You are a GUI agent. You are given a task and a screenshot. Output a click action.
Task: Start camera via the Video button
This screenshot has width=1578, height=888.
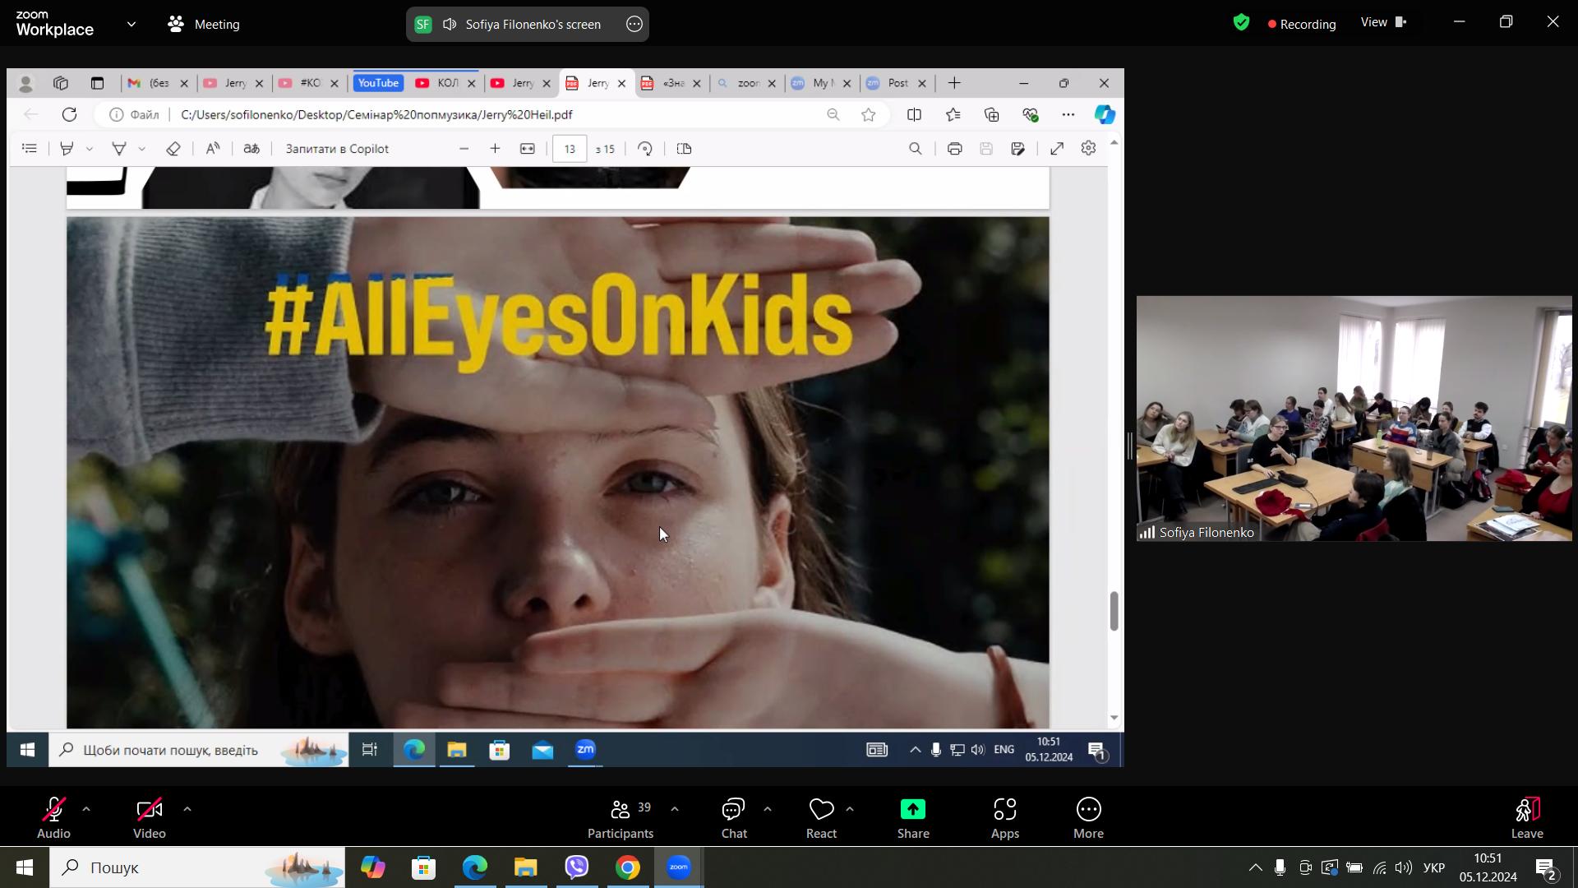[150, 818]
